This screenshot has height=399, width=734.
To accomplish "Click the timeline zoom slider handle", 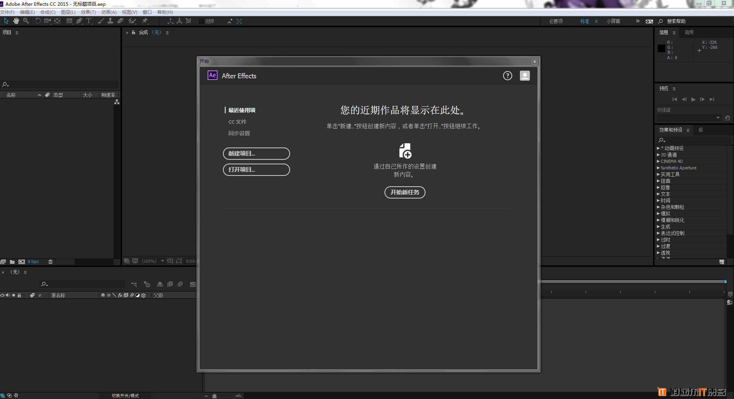I will click(x=214, y=396).
